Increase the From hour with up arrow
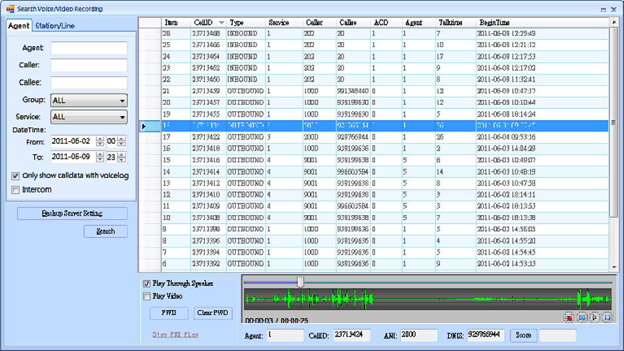Image resolution: width=624 pixels, height=351 pixels. pyautogui.click(x=122, y=139)
